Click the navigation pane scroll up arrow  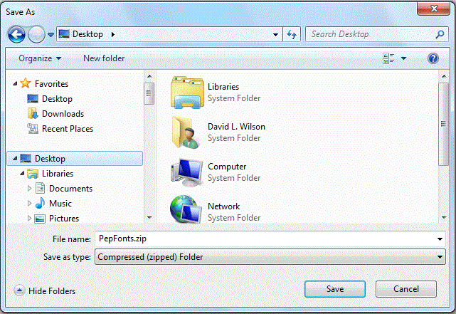pyautogui.click(x=149, y=76)
